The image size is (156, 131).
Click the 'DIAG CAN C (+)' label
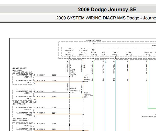click(x=148, y=54)
